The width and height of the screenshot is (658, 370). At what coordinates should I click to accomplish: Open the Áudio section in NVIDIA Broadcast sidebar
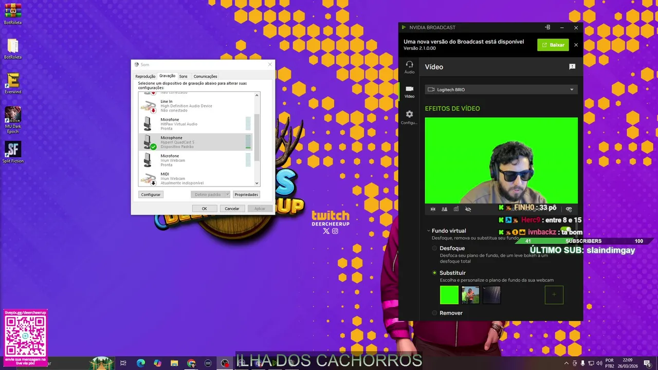pos(409,67)
